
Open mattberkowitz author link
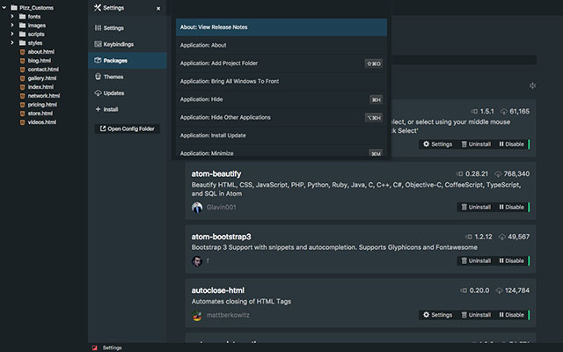tap(228, 315)
